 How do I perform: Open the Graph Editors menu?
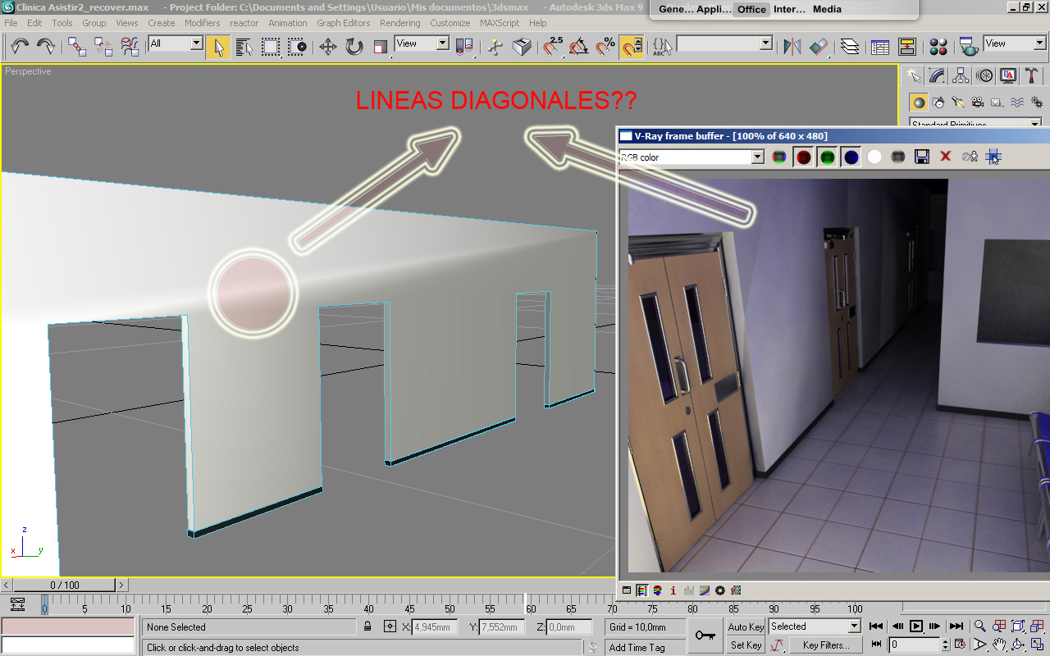pos(344,23)
